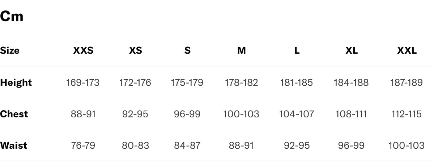Select the XL size column header
Viewport: 434px width, 166px height.
click(352, 51)
